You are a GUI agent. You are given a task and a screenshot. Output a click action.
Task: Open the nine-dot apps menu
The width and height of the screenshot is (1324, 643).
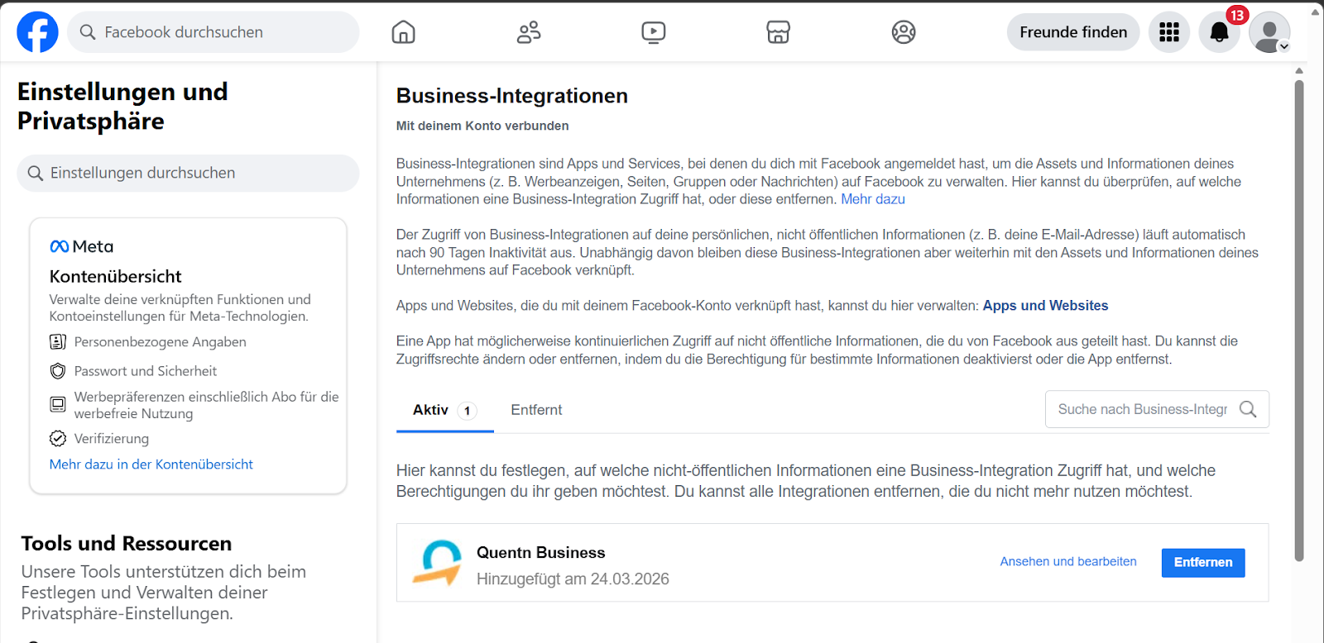tap(1169, 32)
